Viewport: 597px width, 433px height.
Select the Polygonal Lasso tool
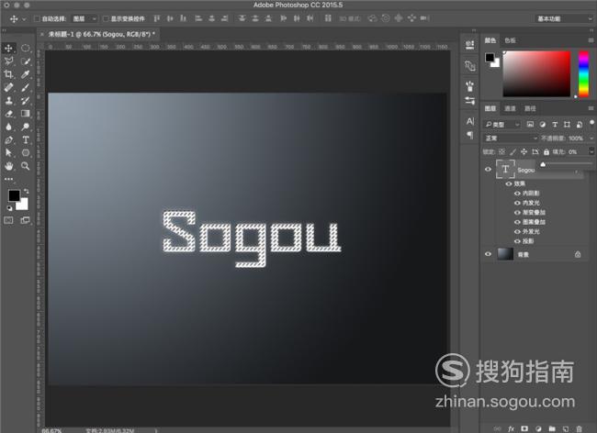tap(8, 61)
